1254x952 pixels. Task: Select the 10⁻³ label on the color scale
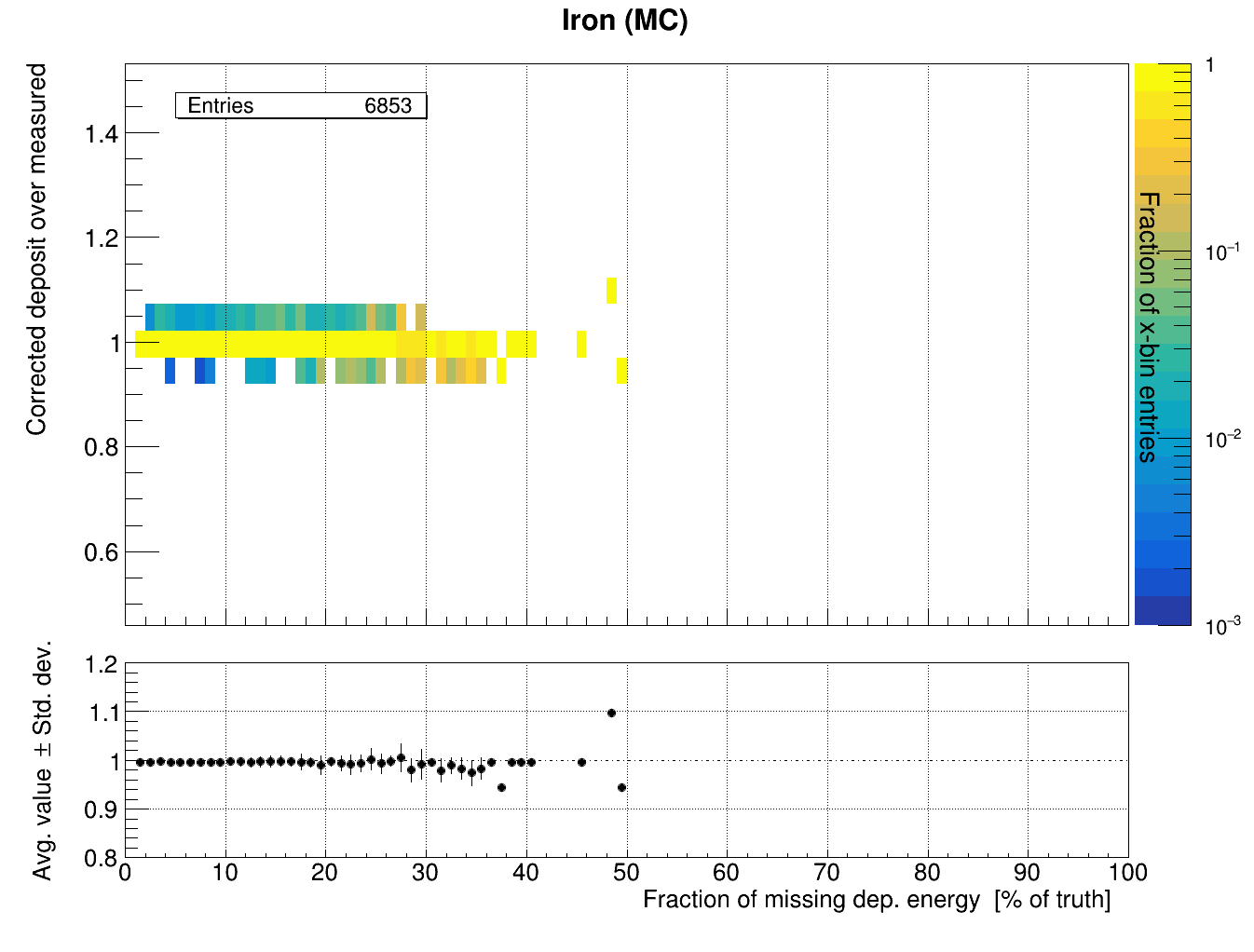[1221, 626]
